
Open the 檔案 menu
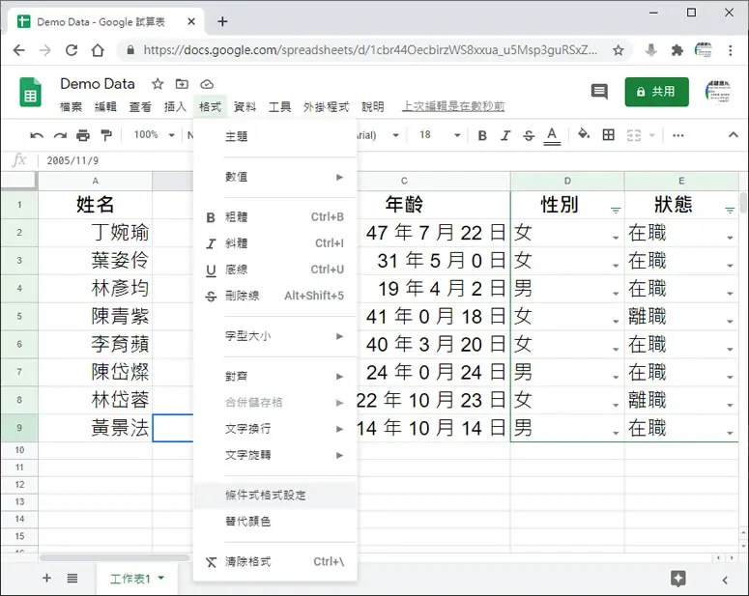71,106
